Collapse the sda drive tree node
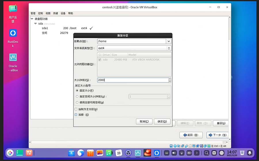Image resolution: width=259 pixels, height=161 pixels. pos(36,24)
